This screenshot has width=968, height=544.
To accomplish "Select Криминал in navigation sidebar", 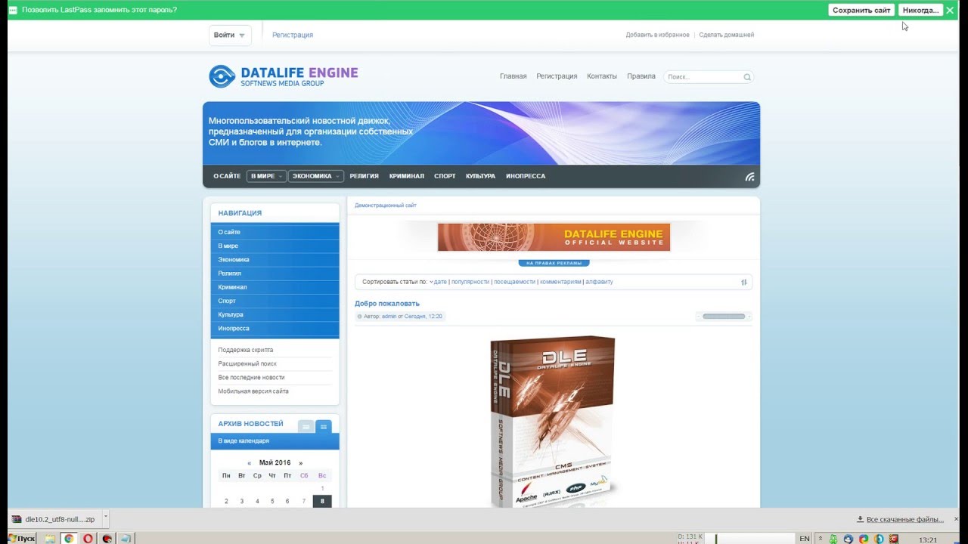I will pos(275,287).
